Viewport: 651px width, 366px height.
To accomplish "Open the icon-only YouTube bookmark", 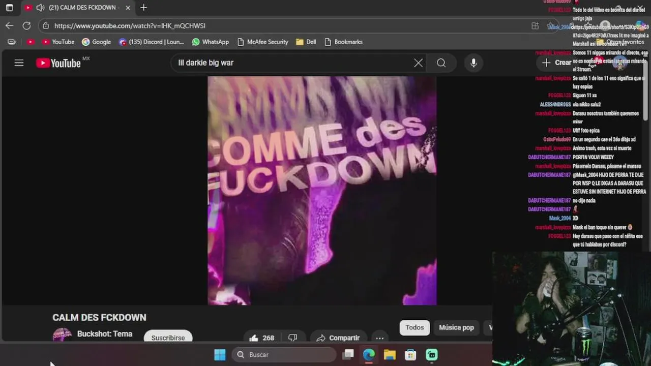I will point(31,42).
